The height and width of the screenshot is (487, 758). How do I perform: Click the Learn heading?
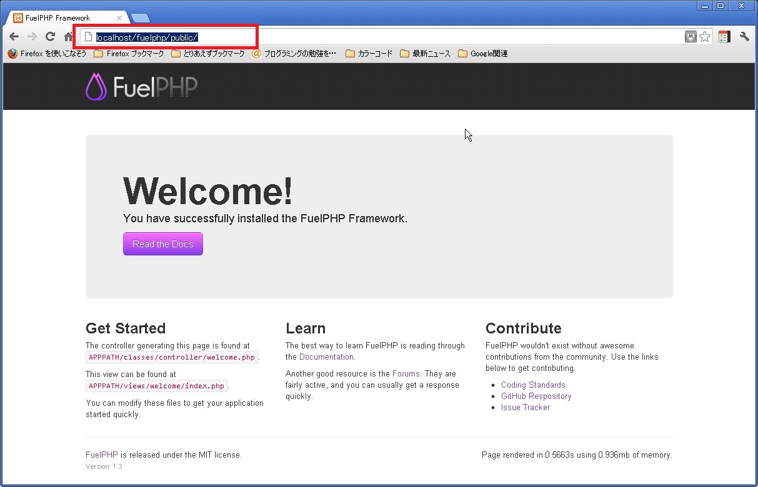pos(306,328)
